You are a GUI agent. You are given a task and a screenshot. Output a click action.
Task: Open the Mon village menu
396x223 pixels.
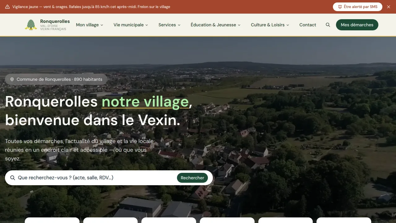90,25
